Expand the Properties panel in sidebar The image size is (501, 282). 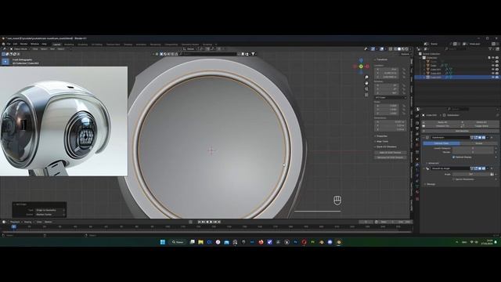click(x=381, y=136)
